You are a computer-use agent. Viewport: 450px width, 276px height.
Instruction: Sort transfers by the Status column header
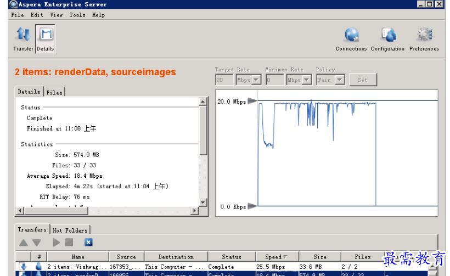[232, 257]
